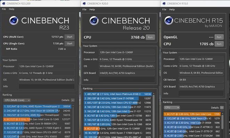Click the CB Version 64 Bit field in R15

coord(201,80)
